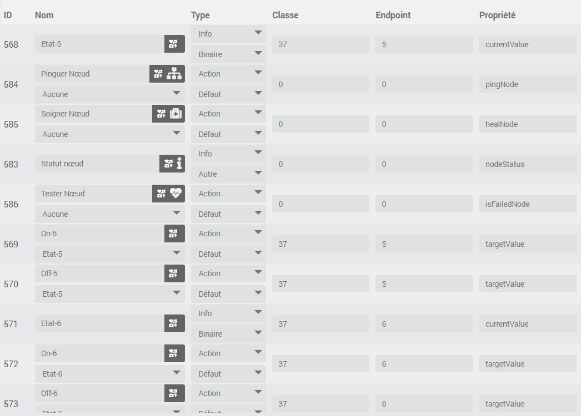Click the Soigner Nœud name field
The height and width of the screenshot is (416, 581).
[x=93, y=114]
